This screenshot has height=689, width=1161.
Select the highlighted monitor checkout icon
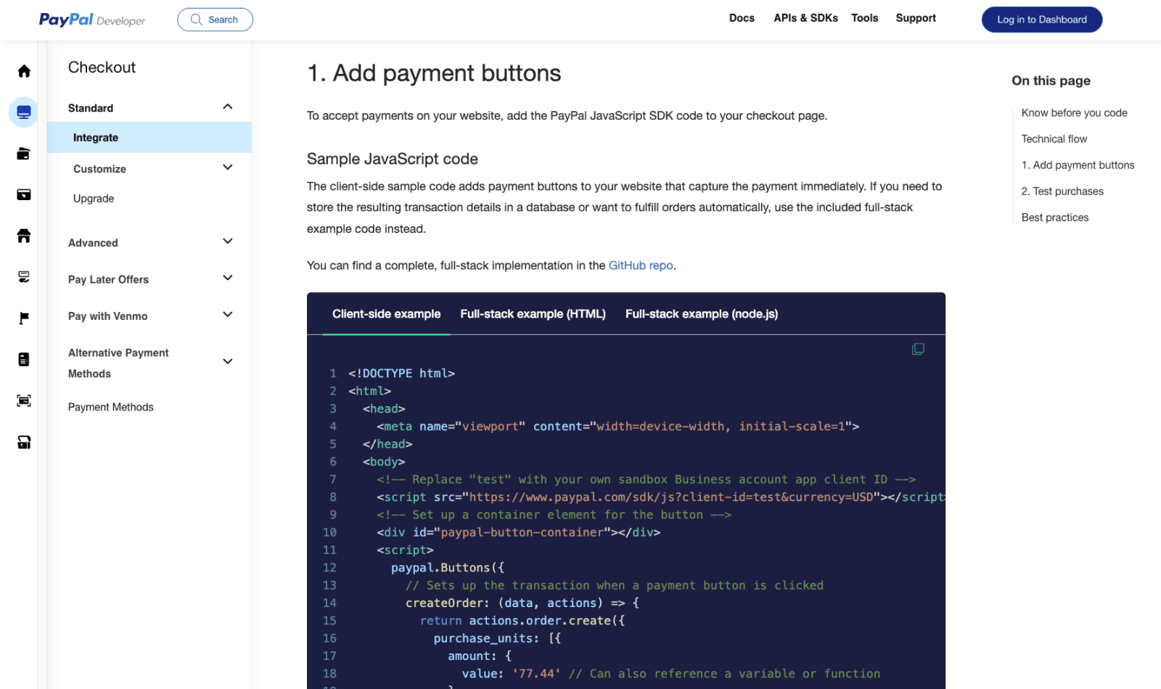coord(24,112)
